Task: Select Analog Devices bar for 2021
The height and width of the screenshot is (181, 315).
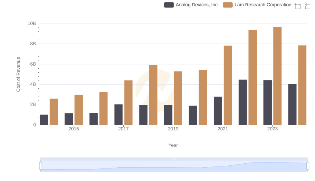Action: 218,111
